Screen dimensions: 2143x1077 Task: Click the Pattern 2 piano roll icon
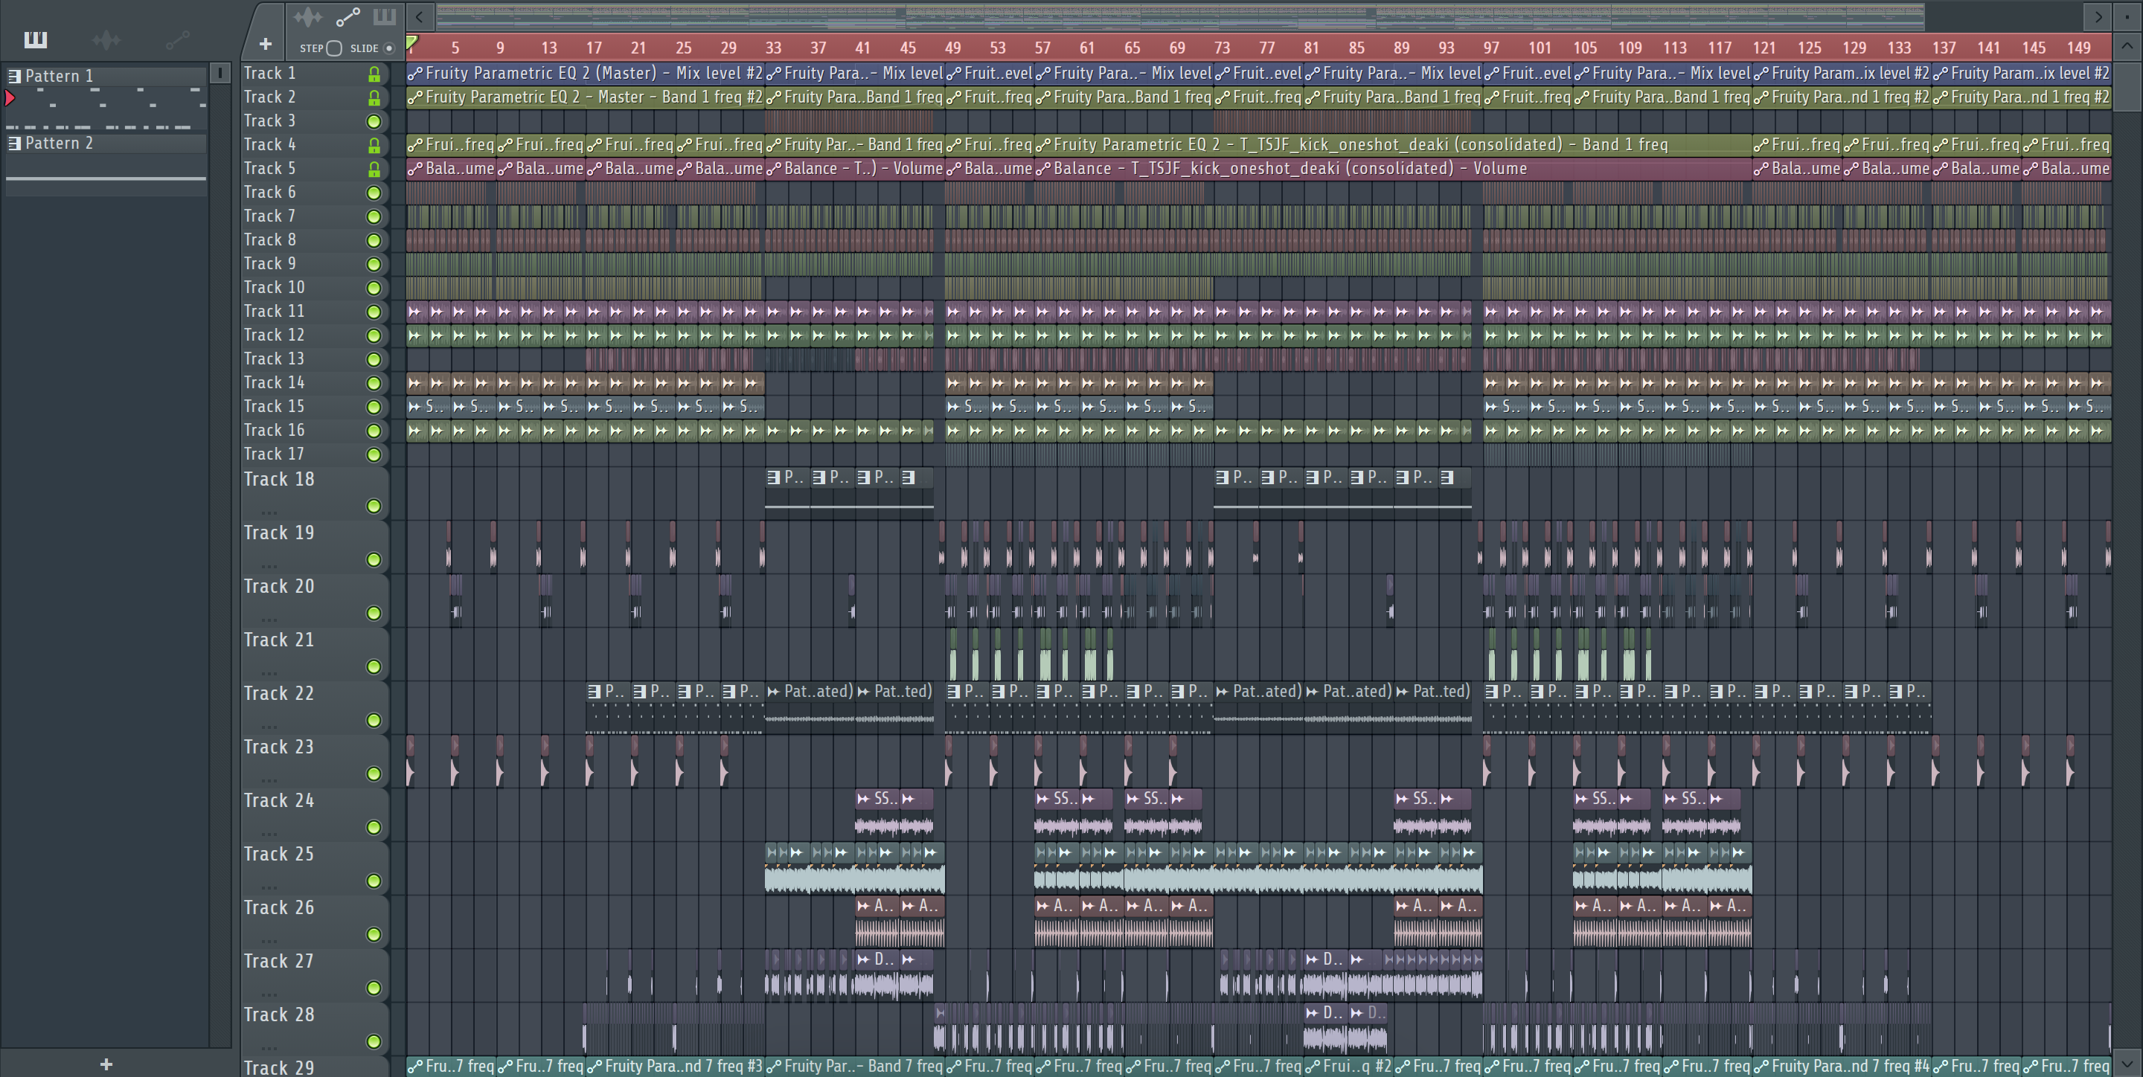pos(14,143)
